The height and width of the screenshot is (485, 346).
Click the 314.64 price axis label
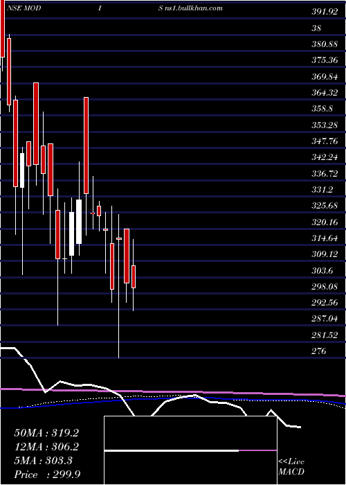pyautogui.click(x=325, y=238)
